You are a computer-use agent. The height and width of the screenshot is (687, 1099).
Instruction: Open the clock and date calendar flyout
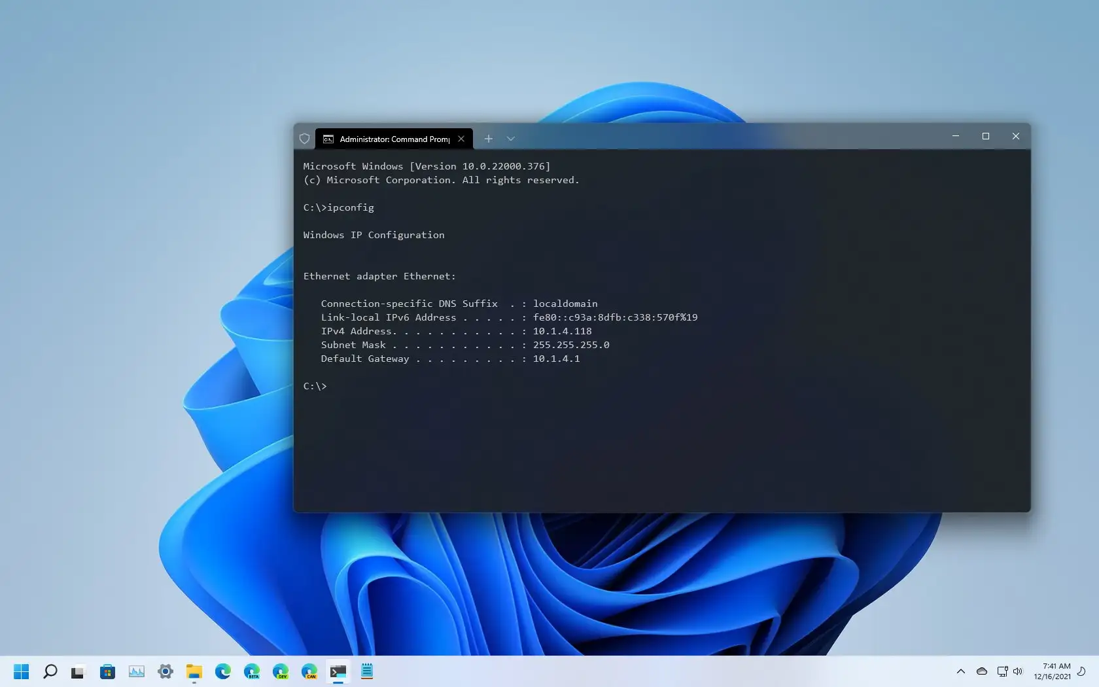(x=1053, y=671)
